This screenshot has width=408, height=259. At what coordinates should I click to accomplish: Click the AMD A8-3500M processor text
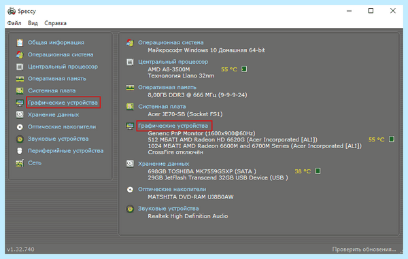click(169, 69)
